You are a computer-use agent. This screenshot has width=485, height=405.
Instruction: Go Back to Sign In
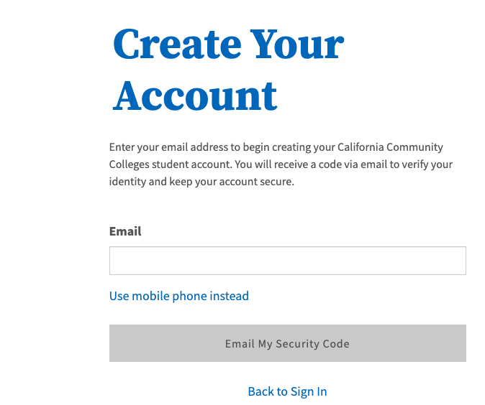point(287,391)
